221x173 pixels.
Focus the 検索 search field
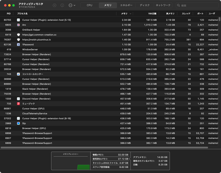click(197, 5)
